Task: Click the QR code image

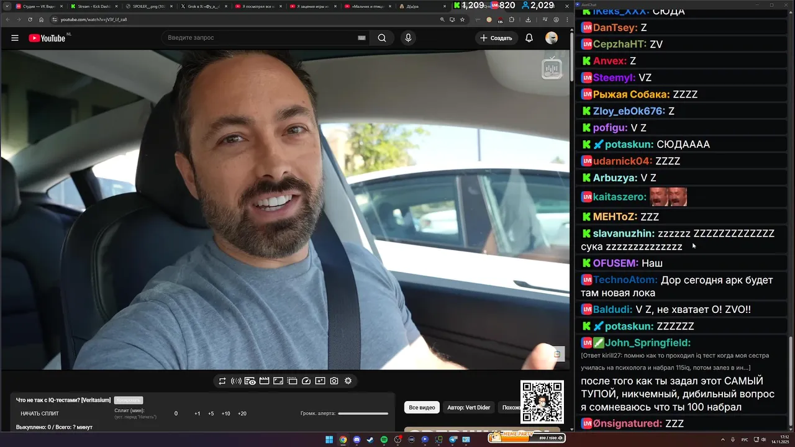Action: 542,402
